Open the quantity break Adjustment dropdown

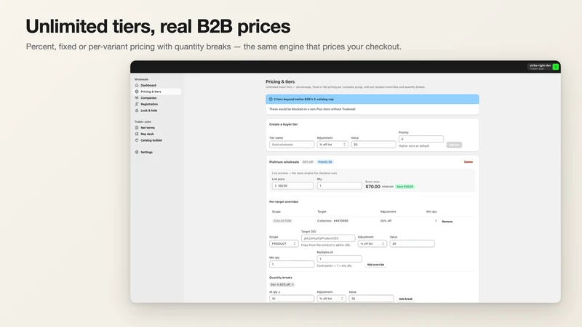pos(332,299)
